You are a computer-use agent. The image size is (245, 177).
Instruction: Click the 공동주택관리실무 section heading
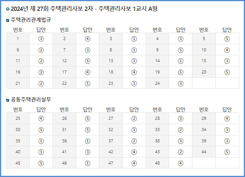click(31, 100)
